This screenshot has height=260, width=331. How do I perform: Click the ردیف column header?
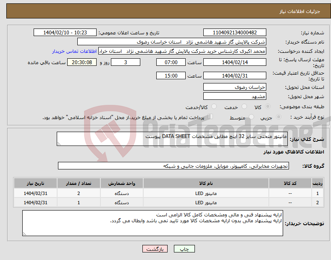pos(318,183)
